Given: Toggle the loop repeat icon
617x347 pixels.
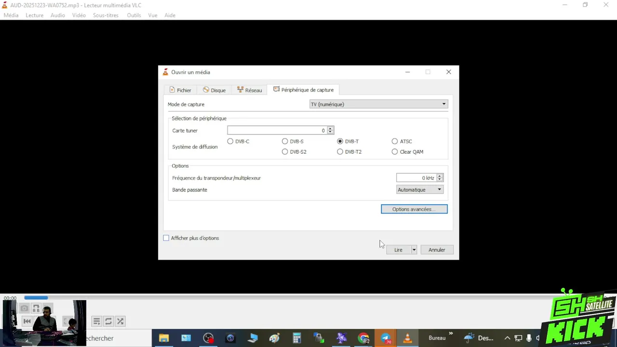Looking at the screenshot, I should click(x=108, y=321).
